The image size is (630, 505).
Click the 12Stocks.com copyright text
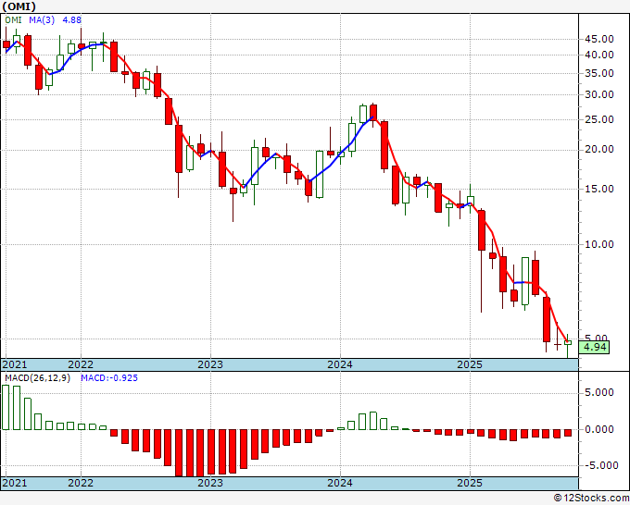click(591, 499)
